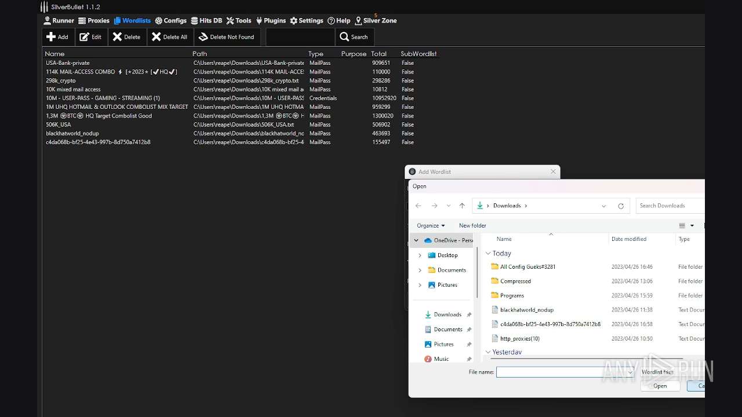The width and height of the screenshot is (742, 417).
Task: Expand the Desktop tree node
Action: point(420,255)
